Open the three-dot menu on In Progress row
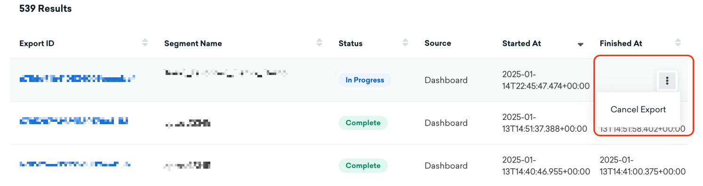 [667, 81]
